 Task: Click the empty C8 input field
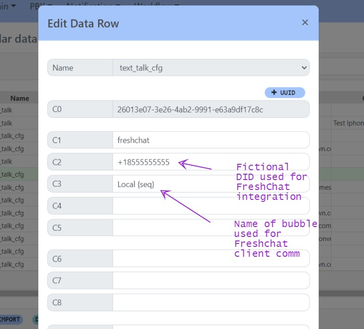[210, 302]
